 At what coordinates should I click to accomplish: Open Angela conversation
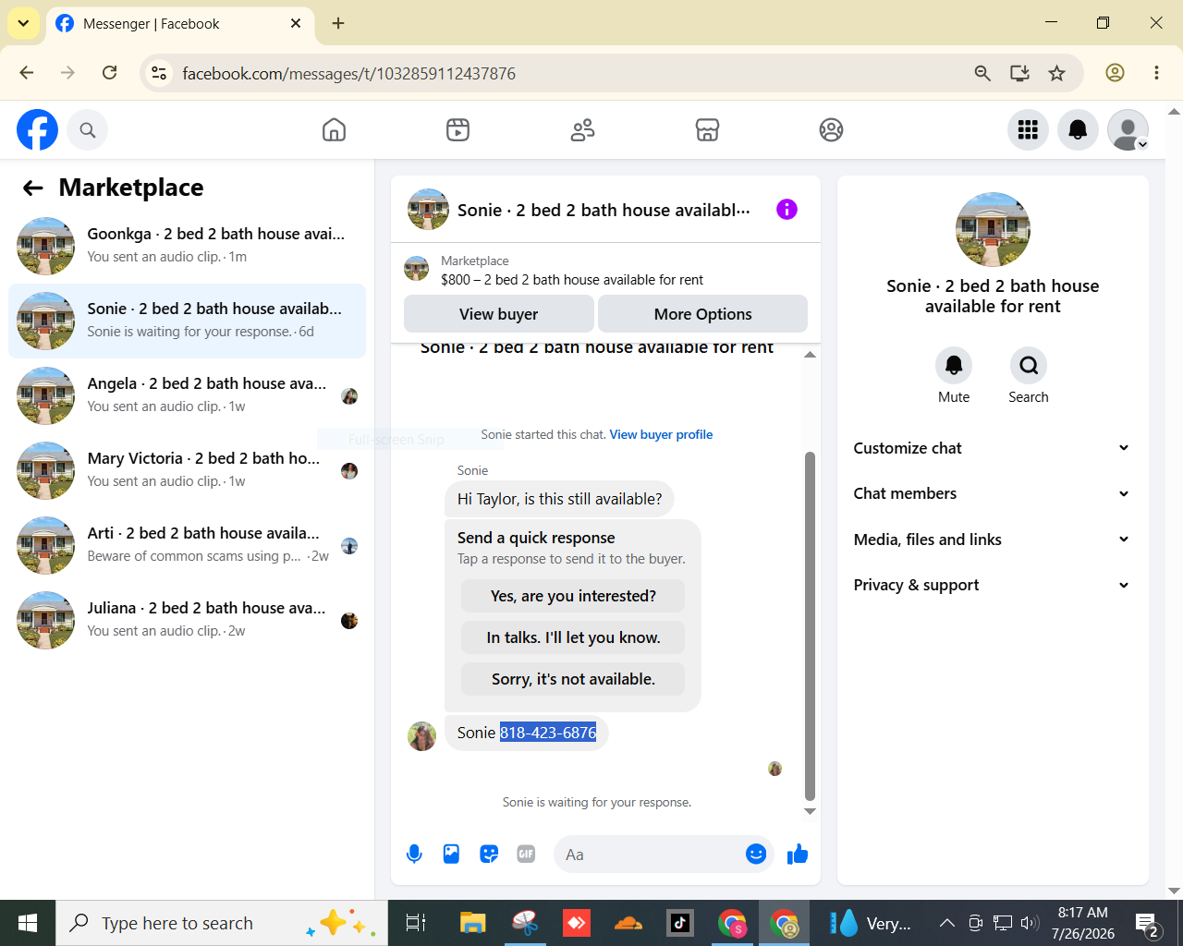[187, 395]
